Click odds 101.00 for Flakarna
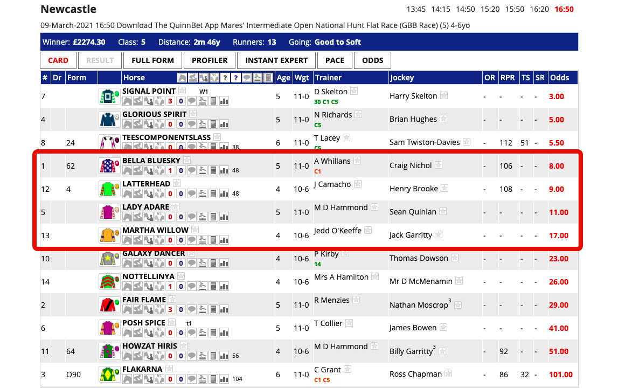The height and width of the screenshot is (388, 625). pyautogui.click(x=561, y=375)
